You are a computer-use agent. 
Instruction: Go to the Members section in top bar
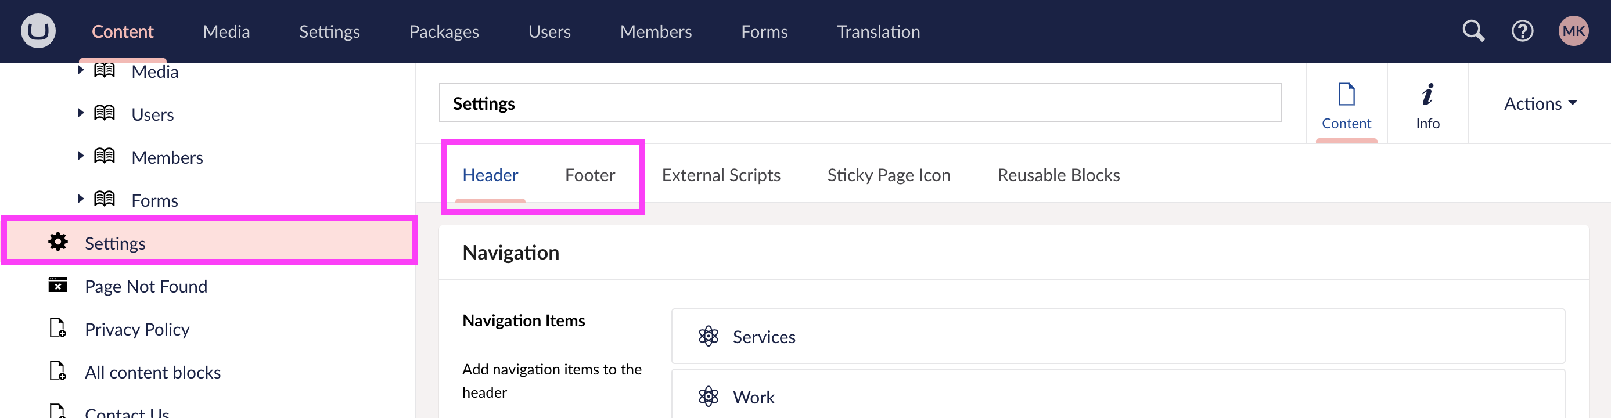coord(656,32)
